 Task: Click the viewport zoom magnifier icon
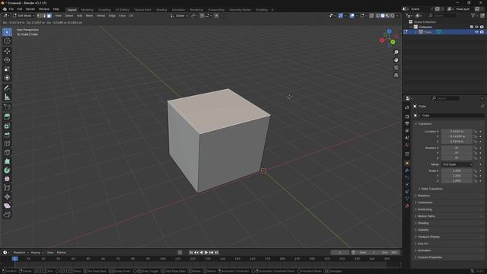pos(396,53)
